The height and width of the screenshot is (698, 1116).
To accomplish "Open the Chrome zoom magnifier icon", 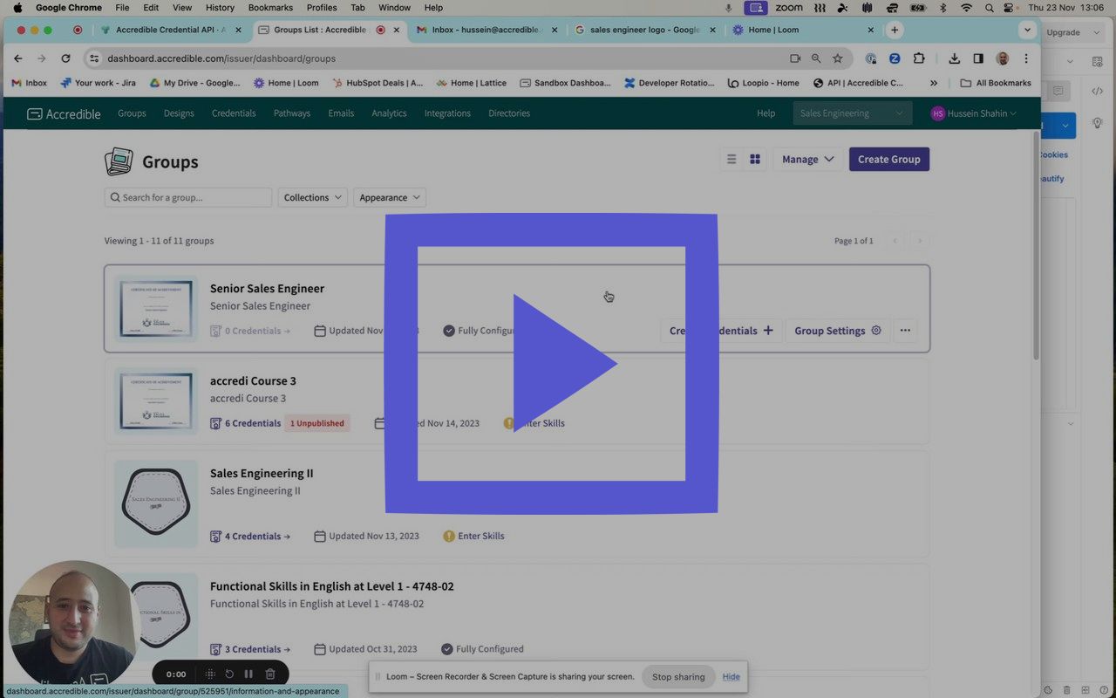I will tap(816, 58).
